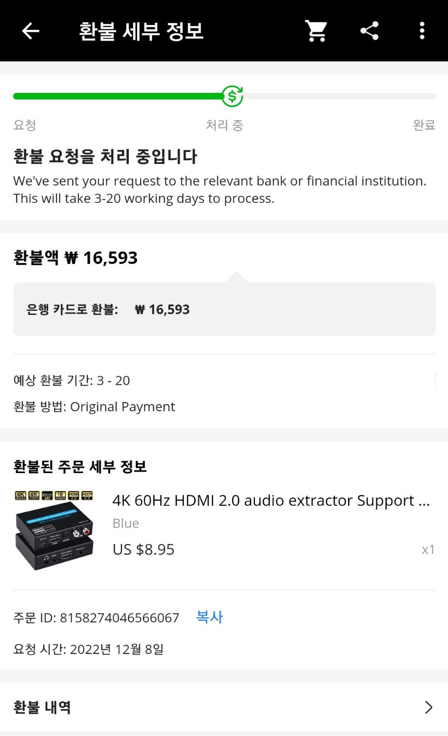Open the three-dot overflow menu
This screenshot has height=736, width=448.
[422, 31]
